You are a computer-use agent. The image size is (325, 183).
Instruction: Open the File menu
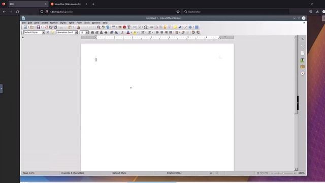click(x=24, y=23)
